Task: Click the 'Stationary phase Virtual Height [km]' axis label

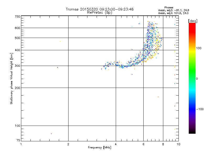Action: pos(12,78)
